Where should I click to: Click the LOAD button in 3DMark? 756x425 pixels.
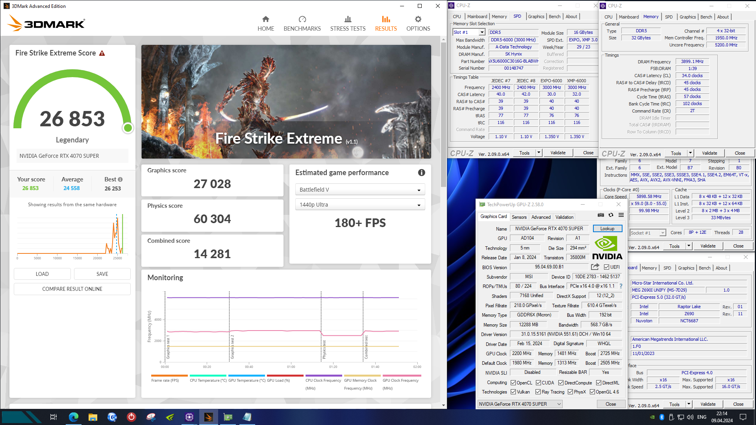pyautogui.click(x=42, y=274)
